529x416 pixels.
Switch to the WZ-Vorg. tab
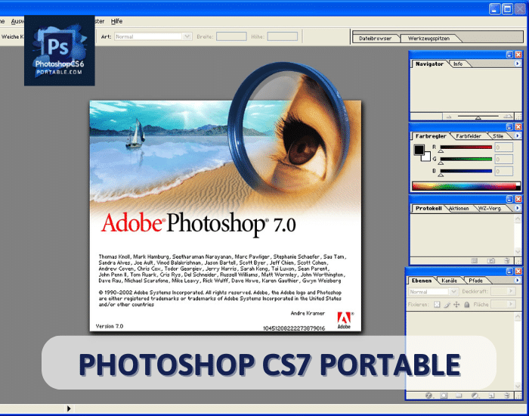click(x=490, y=208)
